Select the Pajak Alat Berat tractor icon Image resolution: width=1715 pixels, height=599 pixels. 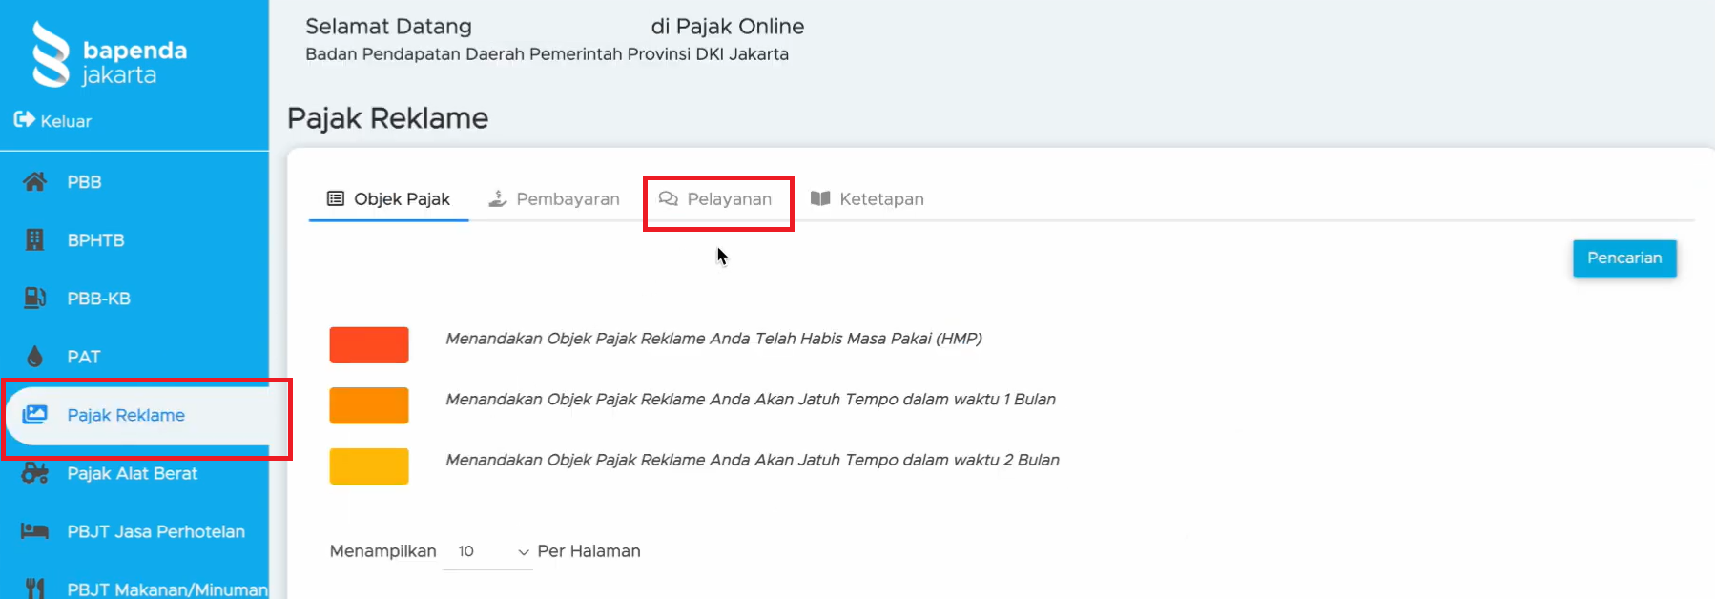click(35, 473)
